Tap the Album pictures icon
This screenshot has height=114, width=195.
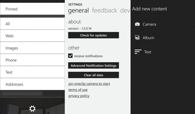[137, 37]
